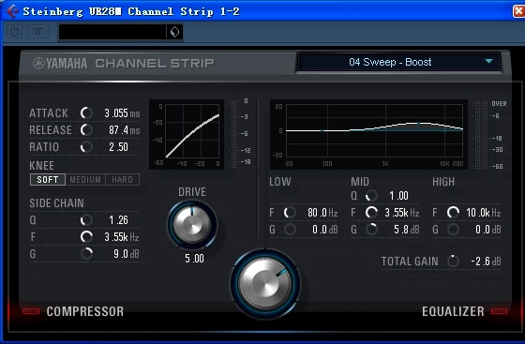Click the Yamaha logo in the header

click(60, 63)
